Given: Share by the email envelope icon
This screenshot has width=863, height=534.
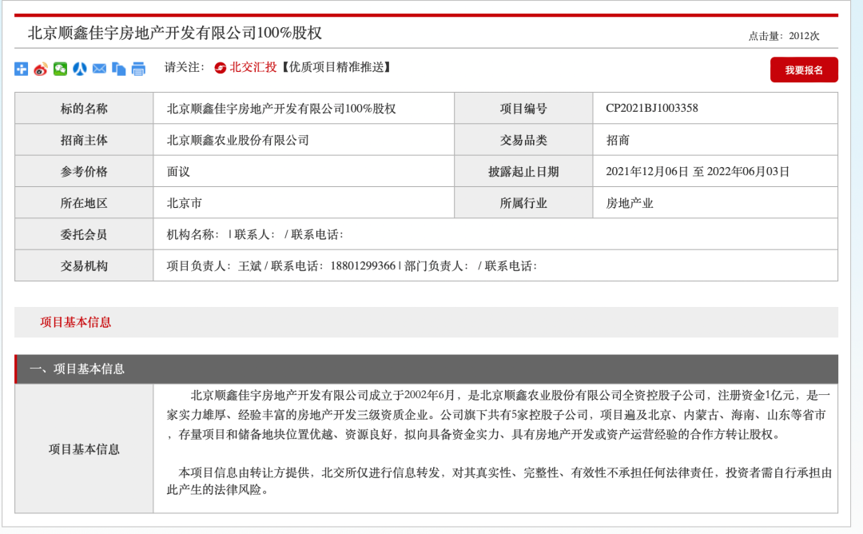Looking at the screenshot, I should [x=99, y=69].
